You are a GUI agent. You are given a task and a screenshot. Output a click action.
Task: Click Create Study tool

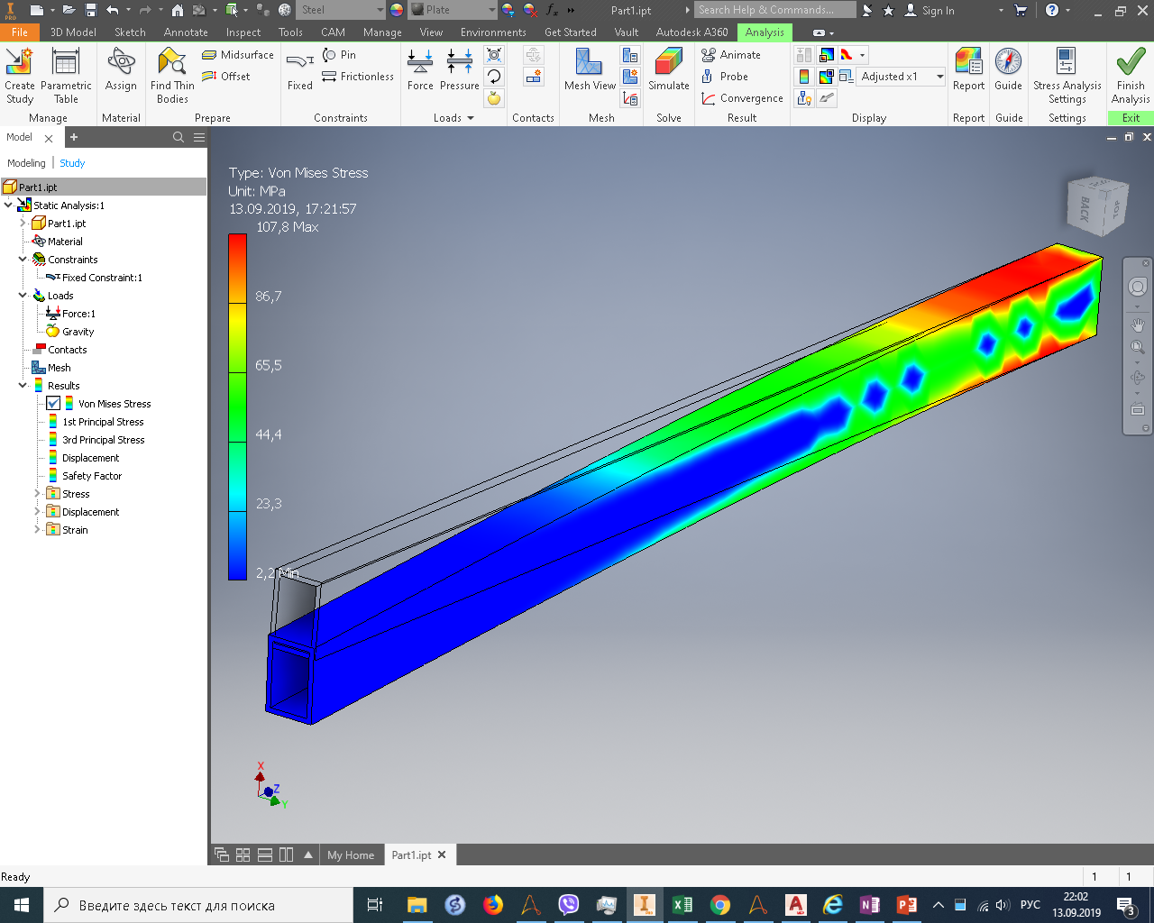(x=19, y=76)
